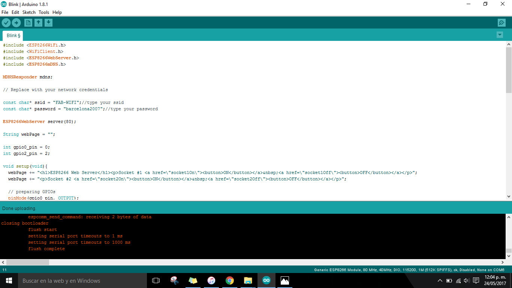Click the console horizontal scrollbar thumb
Image resolution: width=512 pixels, height=288 pixels.
(28, 262)
